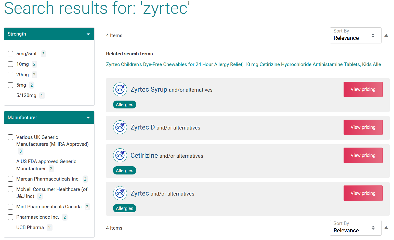Click Allergies tag under Zyrtec Syrup
This screenshot has width=394, height=240.
125,105
